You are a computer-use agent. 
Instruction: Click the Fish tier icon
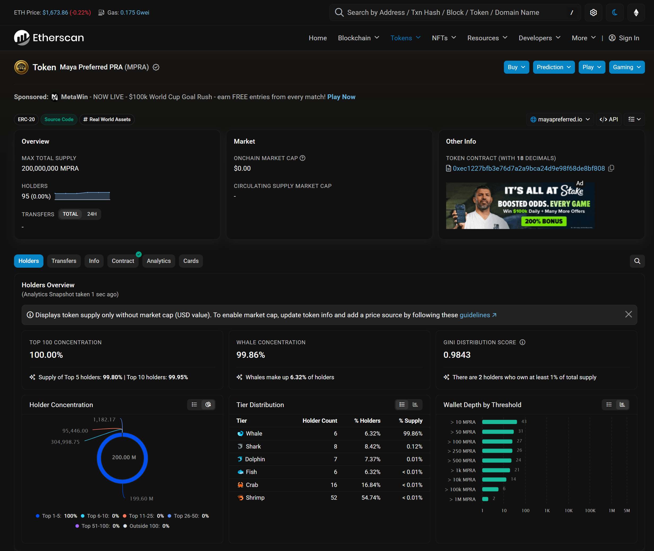pyautogui.click(x=240, y=472)
